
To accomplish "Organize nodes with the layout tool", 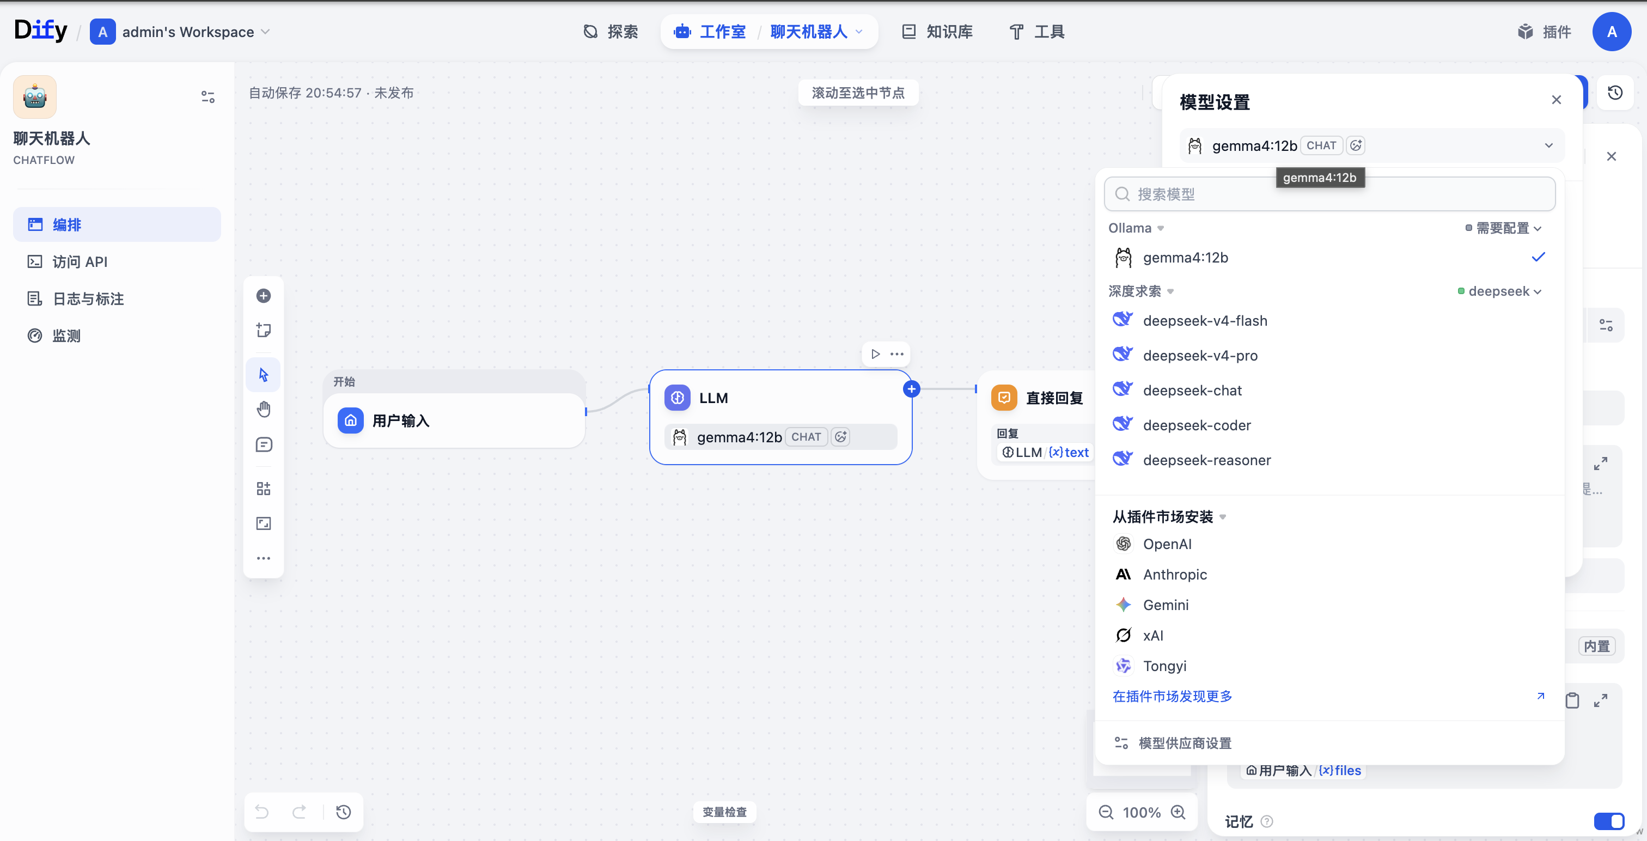I will coord(264,489).
